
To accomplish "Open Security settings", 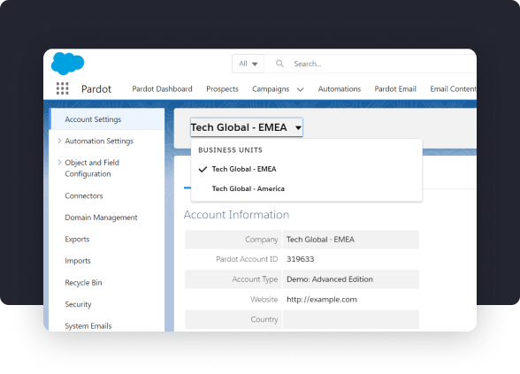I will [x=78, y=304].
